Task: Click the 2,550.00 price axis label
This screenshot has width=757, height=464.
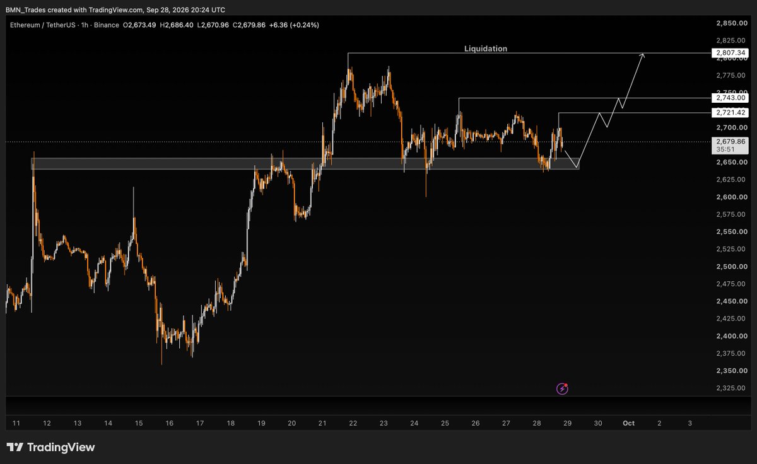Action: pos(731,231)
